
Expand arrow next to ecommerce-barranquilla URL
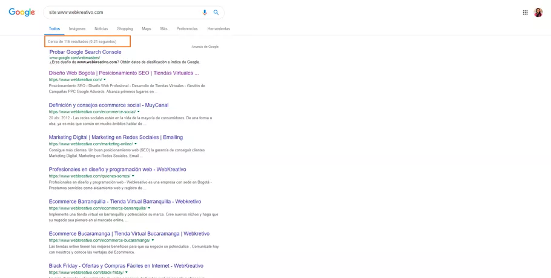[150, 208]
